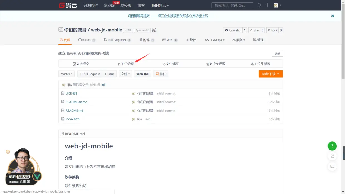Open the 2 次提交 commits link
Screen dimensions: 345x194
click(81, 64)
